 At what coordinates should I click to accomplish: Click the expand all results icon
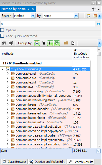4,43
